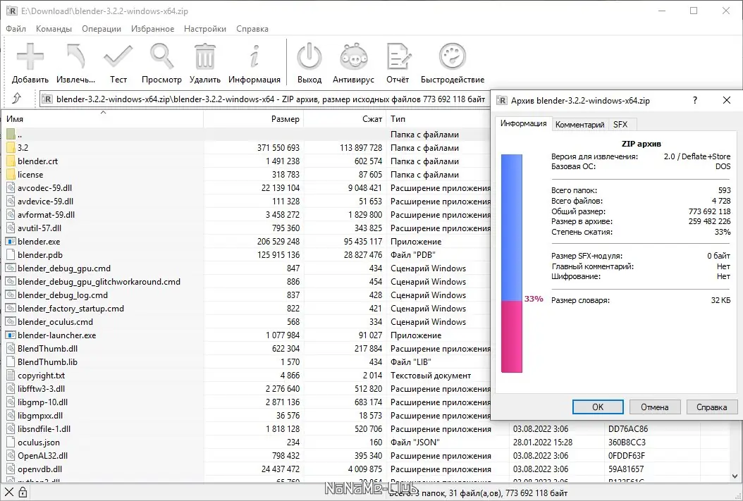Select OpenAL32.dll file
Screen dimensions: 743x501
pos(42,455)
